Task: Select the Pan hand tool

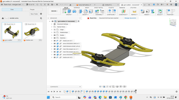Action: pyautogui.click(x=107, y=87)
